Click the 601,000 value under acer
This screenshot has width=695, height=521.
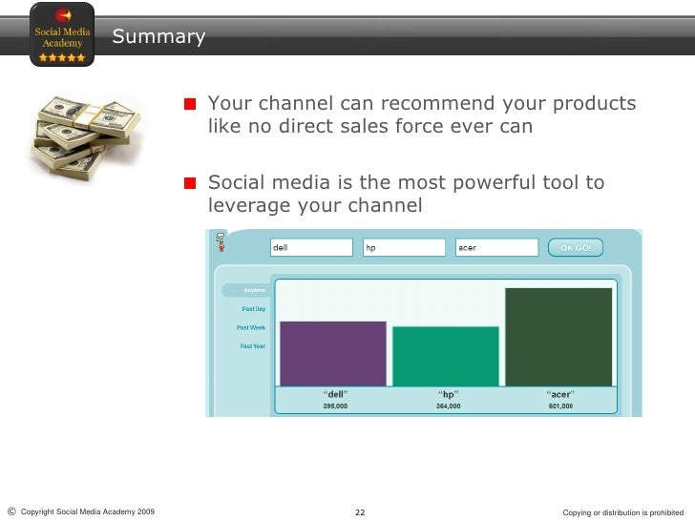tap(560, 406)
